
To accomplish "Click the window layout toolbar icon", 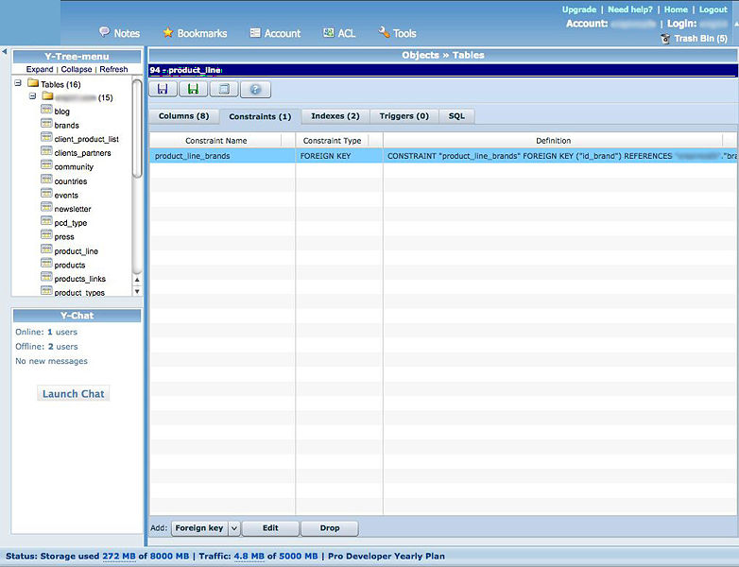I will click(x=223, y=90).
